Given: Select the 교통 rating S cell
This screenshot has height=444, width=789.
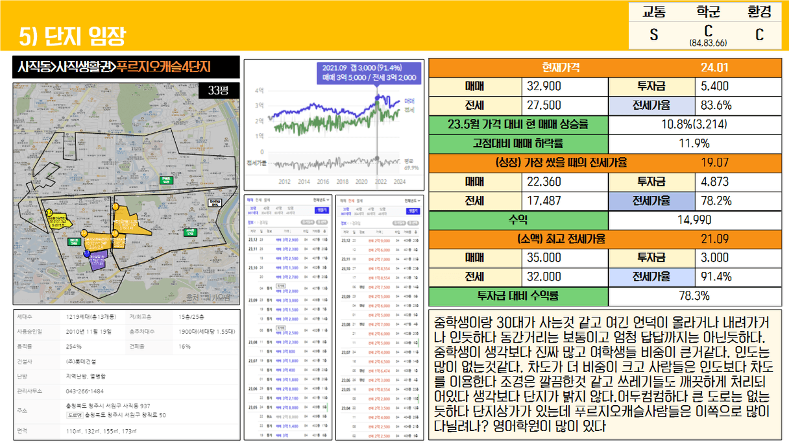Looking at the screenshot, I should [x=653, y=34].
